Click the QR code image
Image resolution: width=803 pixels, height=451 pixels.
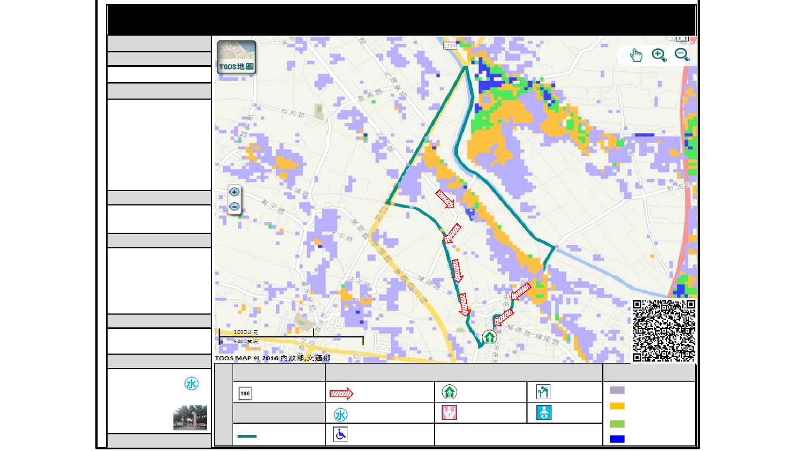pyautogui.click(x=664, y=331)
